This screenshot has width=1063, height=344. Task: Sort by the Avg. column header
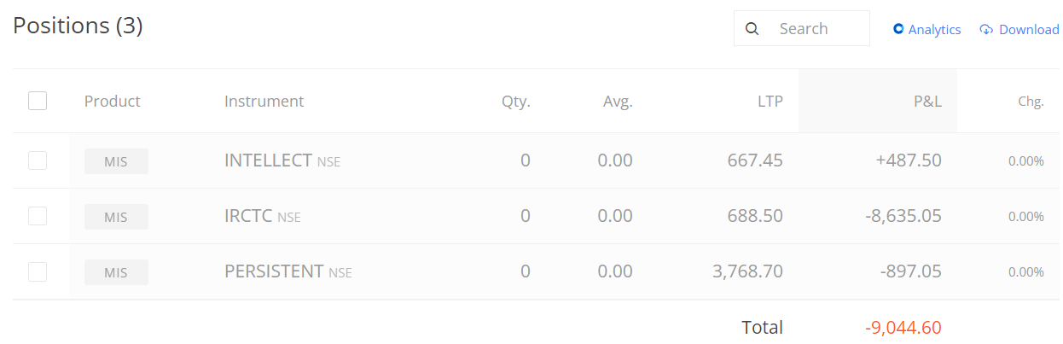click(618, 102)
